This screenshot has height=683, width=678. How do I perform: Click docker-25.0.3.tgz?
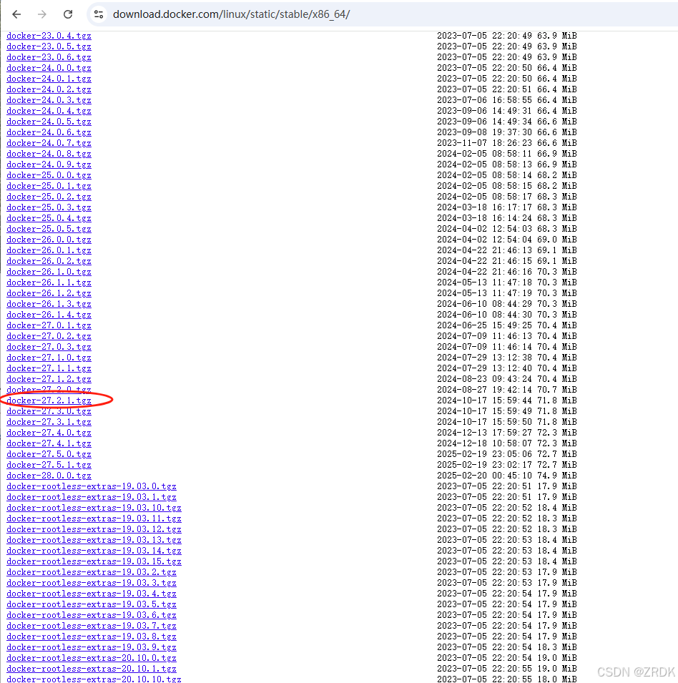point(49,207)
